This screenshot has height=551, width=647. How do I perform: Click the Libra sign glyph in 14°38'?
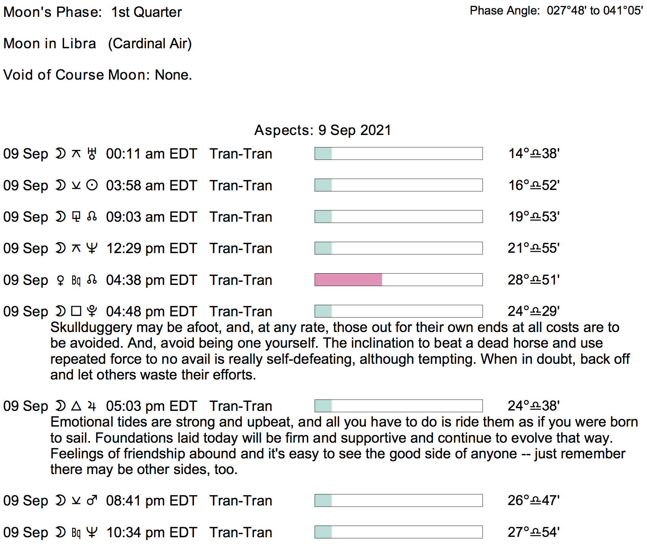click(536, 153)
